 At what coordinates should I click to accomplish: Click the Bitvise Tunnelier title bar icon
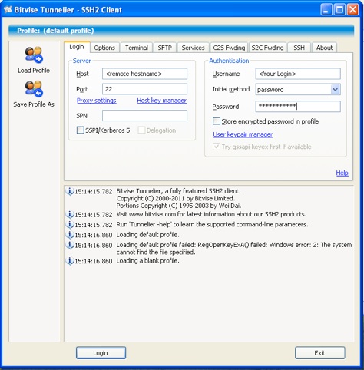pos(8,9)
